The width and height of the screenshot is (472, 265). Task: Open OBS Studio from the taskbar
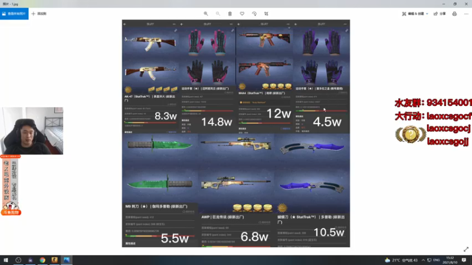[x=18, y=260]
